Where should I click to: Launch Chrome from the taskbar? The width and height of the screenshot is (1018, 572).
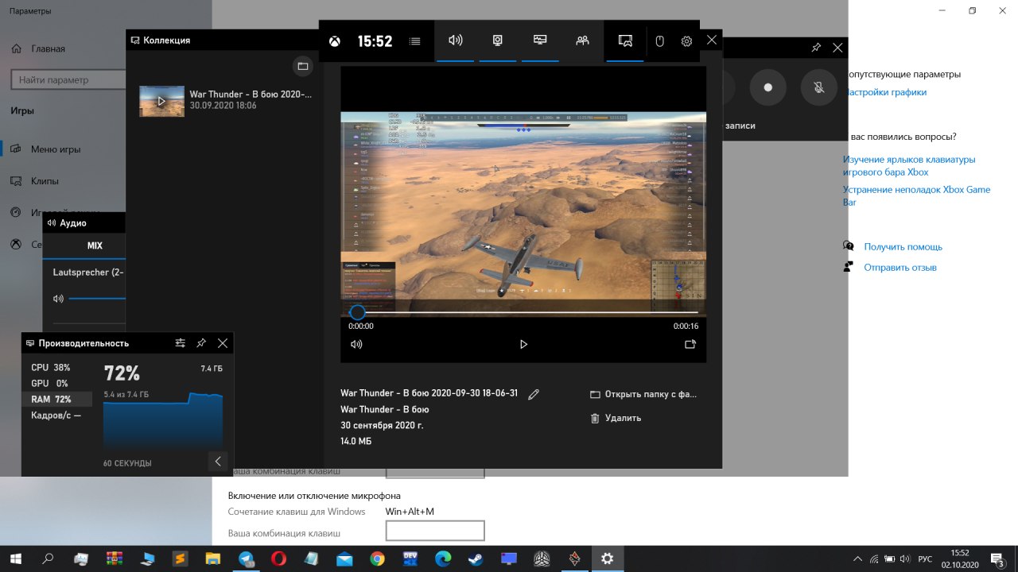click(x=377, y=558)
